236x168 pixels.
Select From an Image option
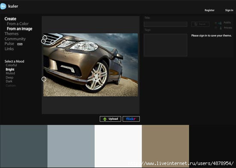[x=19, y=29]
